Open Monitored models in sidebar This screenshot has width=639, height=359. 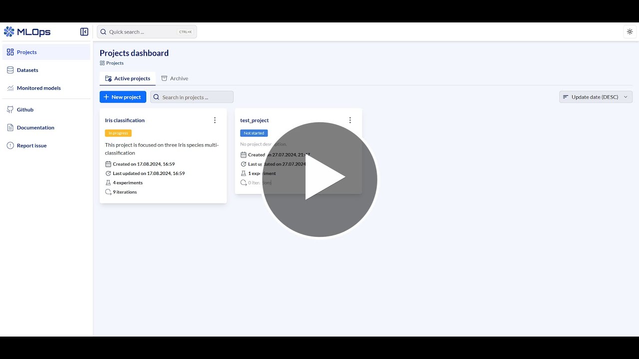[46, 88]
